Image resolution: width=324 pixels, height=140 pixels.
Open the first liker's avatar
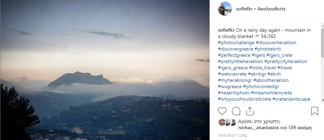click(x=222, y=122)
